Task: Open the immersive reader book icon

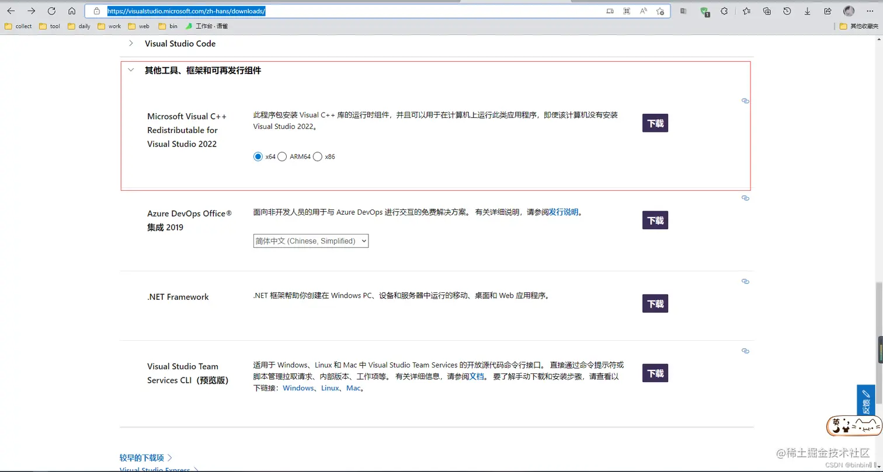Action: click(683, 11)
